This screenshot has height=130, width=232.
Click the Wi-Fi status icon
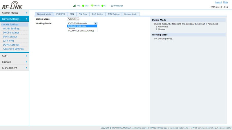pyautogui.click(x=92, y=5)
